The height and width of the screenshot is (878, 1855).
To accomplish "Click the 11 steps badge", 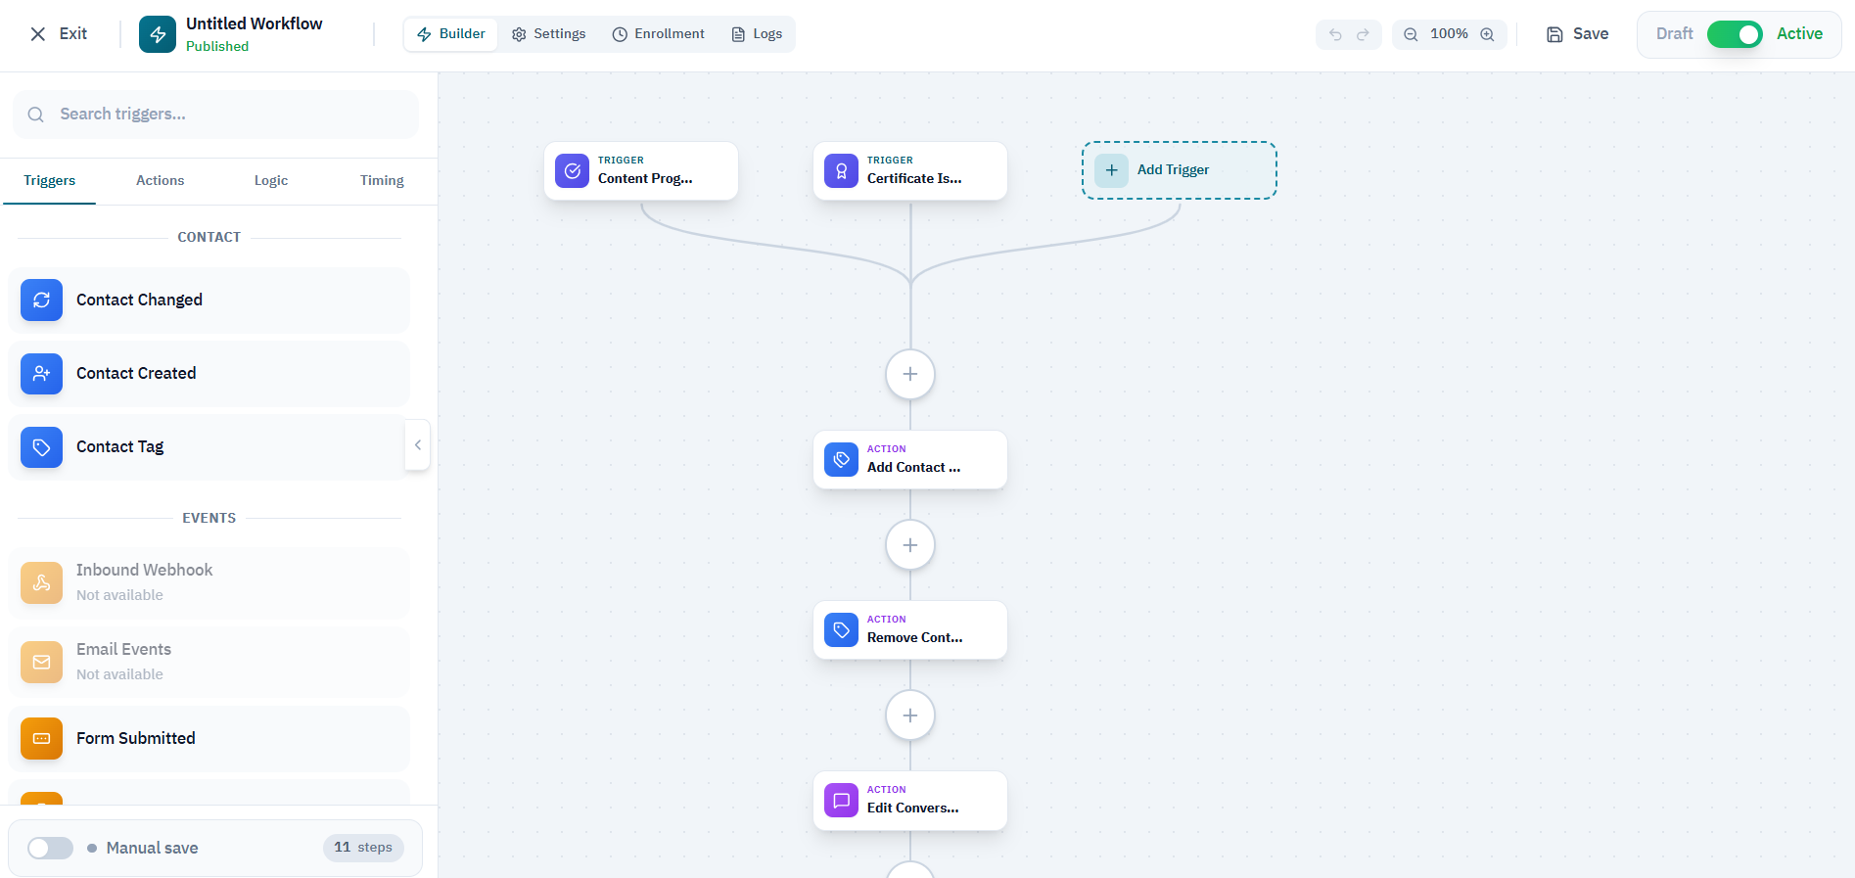I will (x=363, y=848).
